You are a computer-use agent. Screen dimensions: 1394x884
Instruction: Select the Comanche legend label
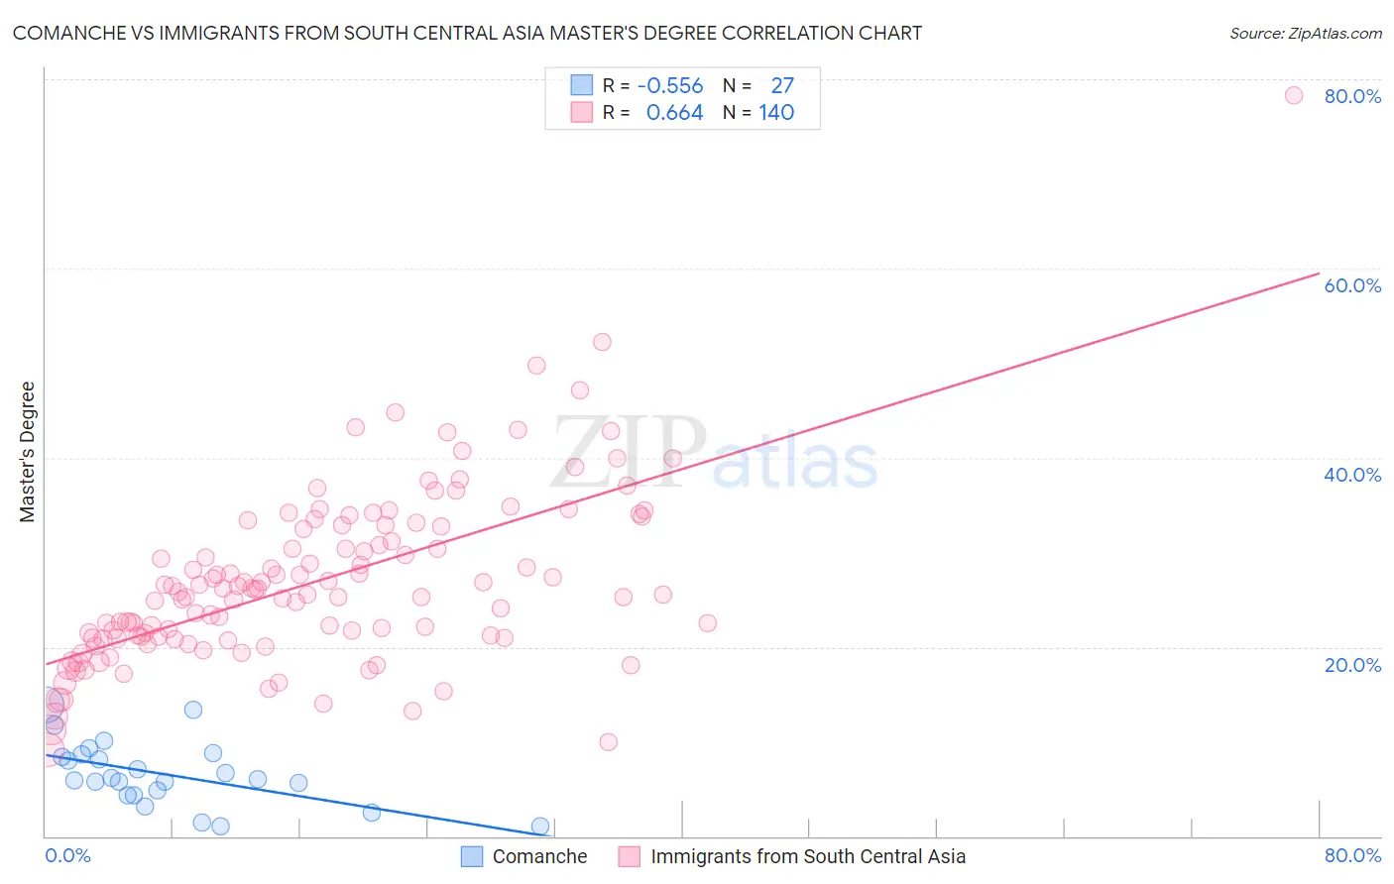point(539,856)
